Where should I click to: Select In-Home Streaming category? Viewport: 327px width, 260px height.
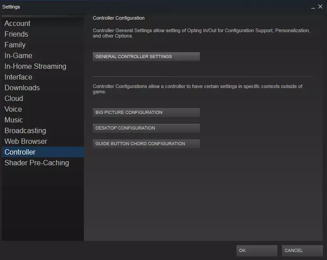43,66
